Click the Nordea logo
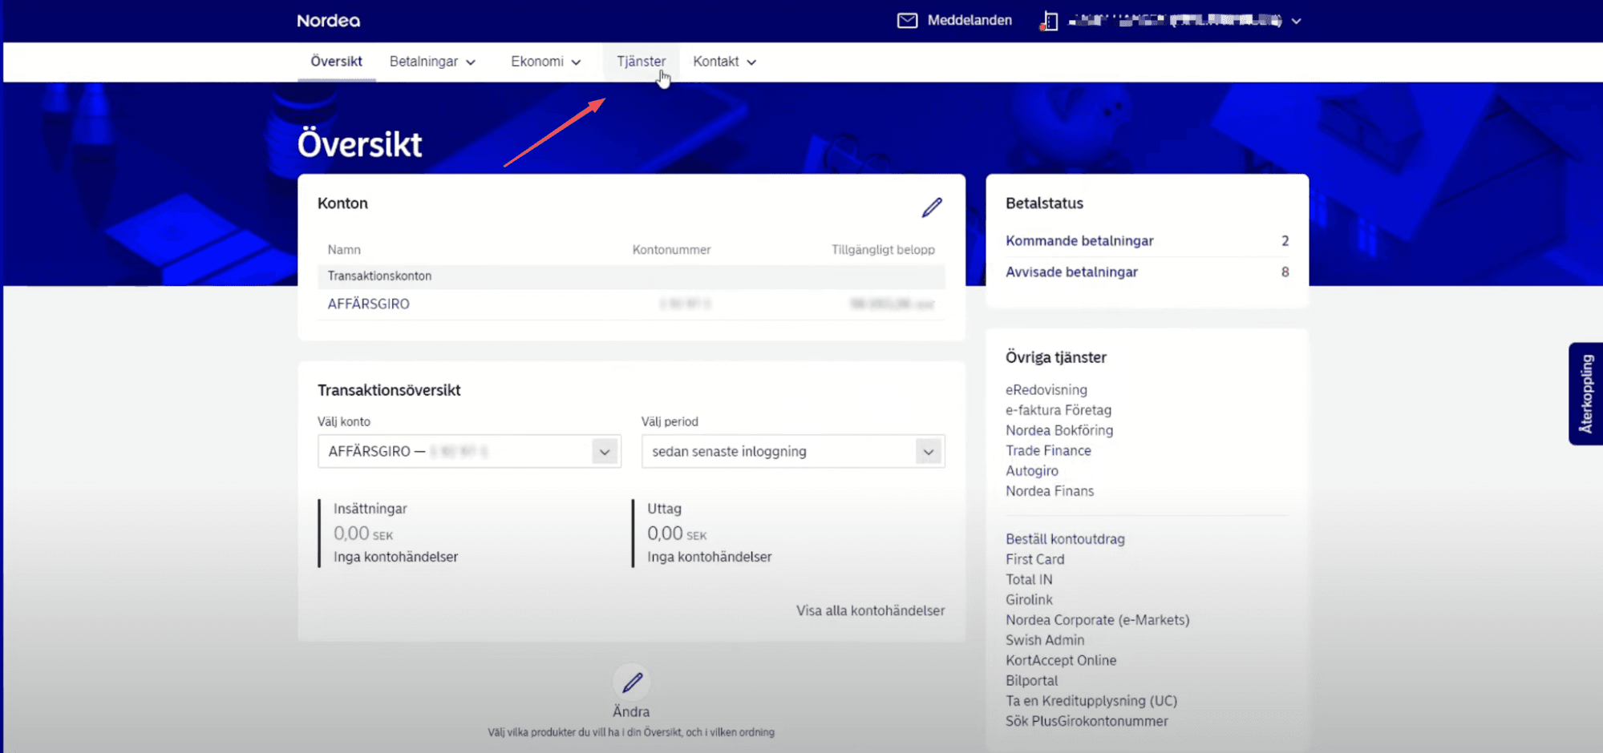Image resolution: width=1603 pixels, height=753 pixels. [328, 21]
